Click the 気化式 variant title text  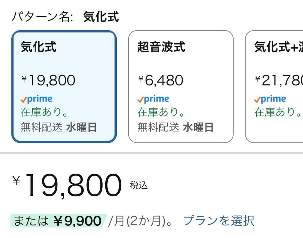[x=38, y=48]
